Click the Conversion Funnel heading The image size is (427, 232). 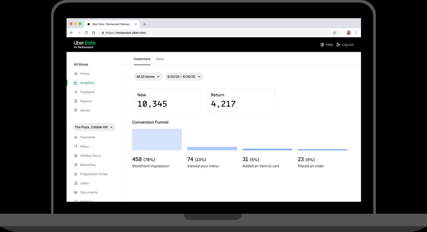150,122
